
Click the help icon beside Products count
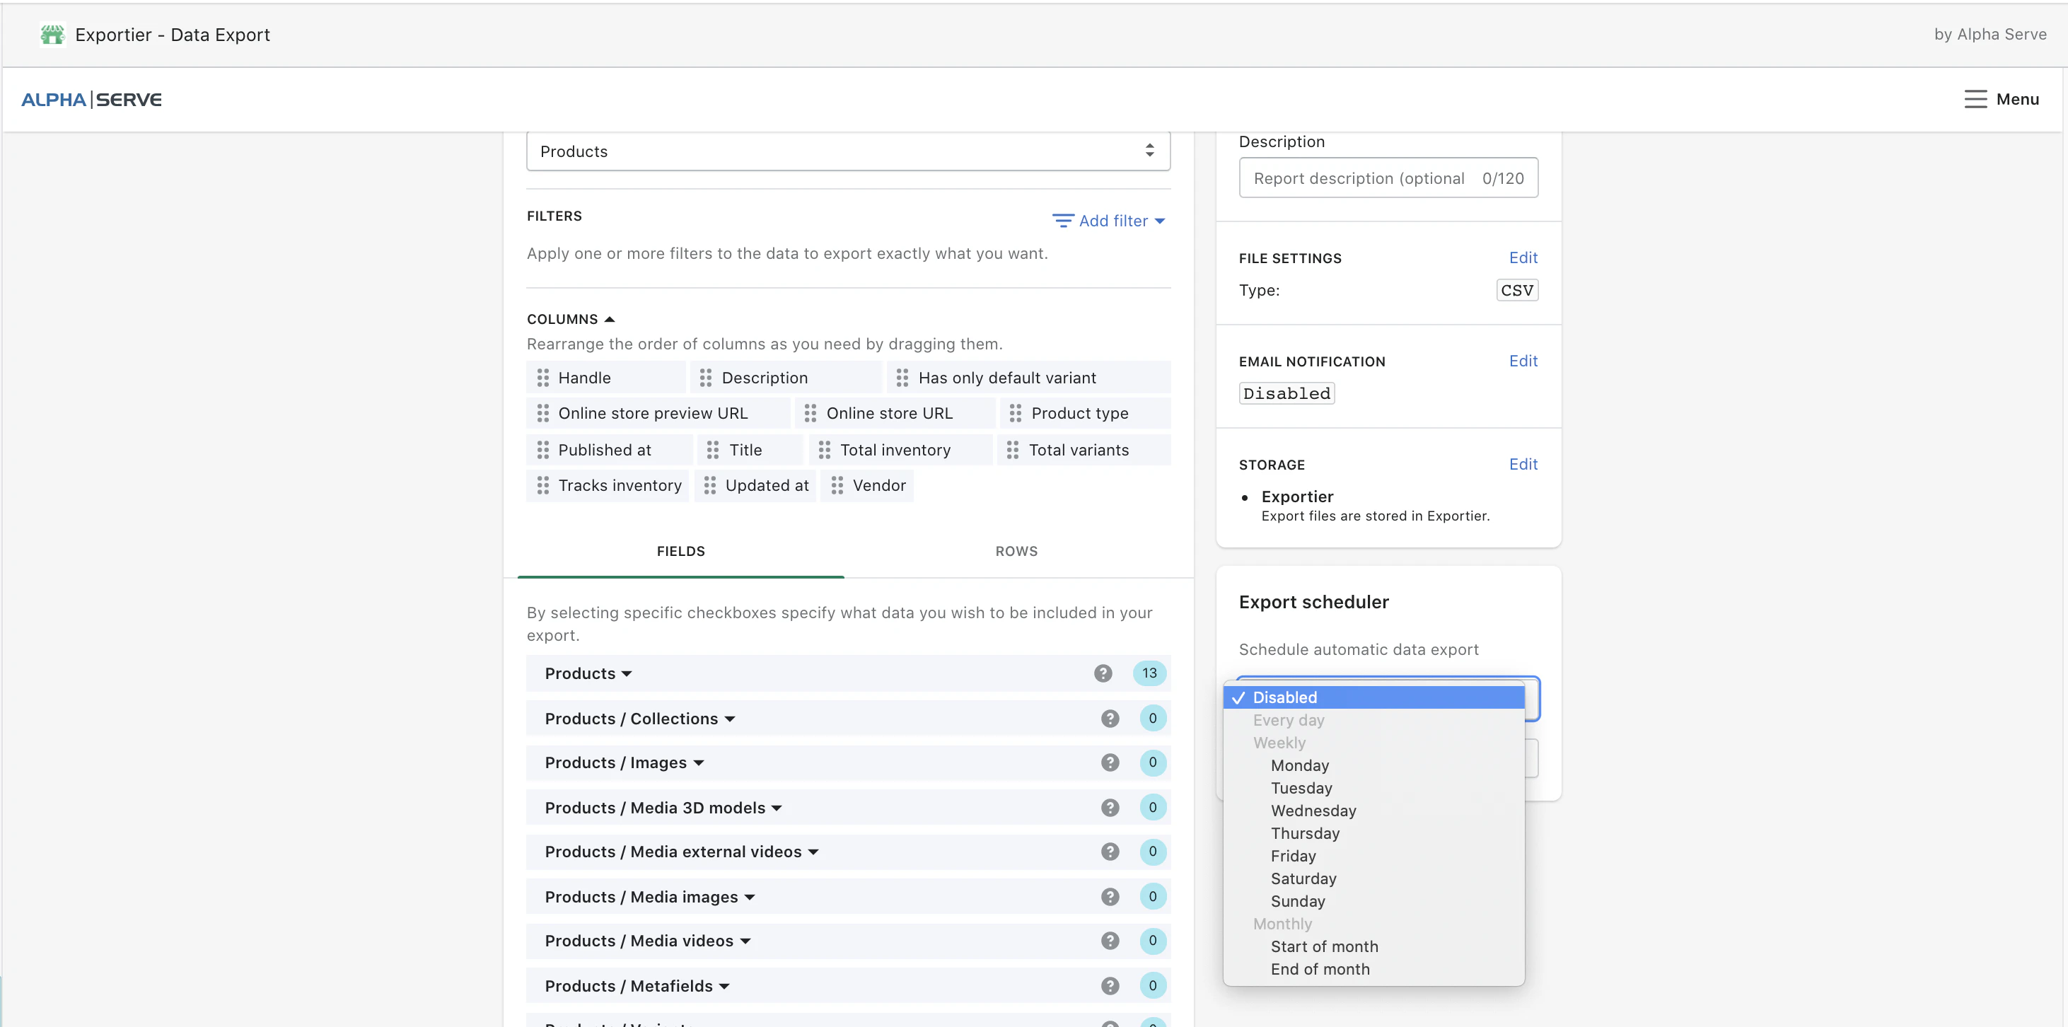[x=1104, y=673]
